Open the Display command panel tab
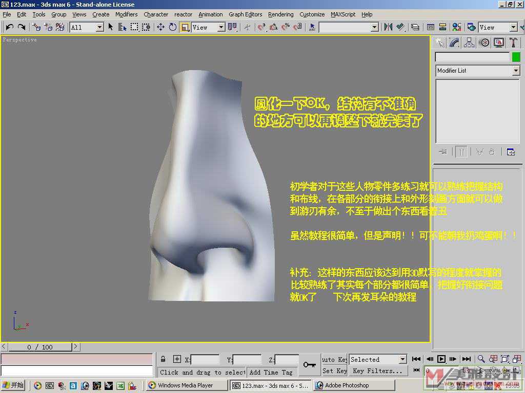The height and width of the screenshot is (393, 525). click(x=498, y=43)
